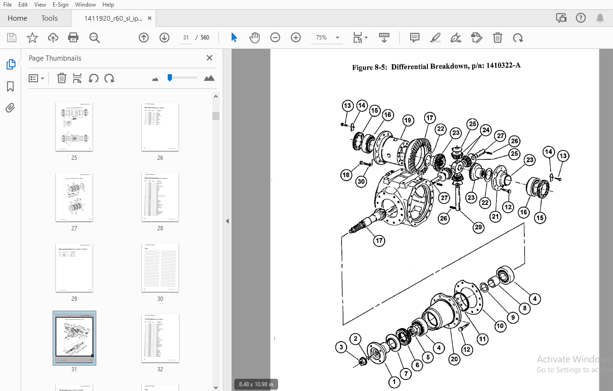
Task: Select page 27 thumbnail
Action: coord(74,197)
